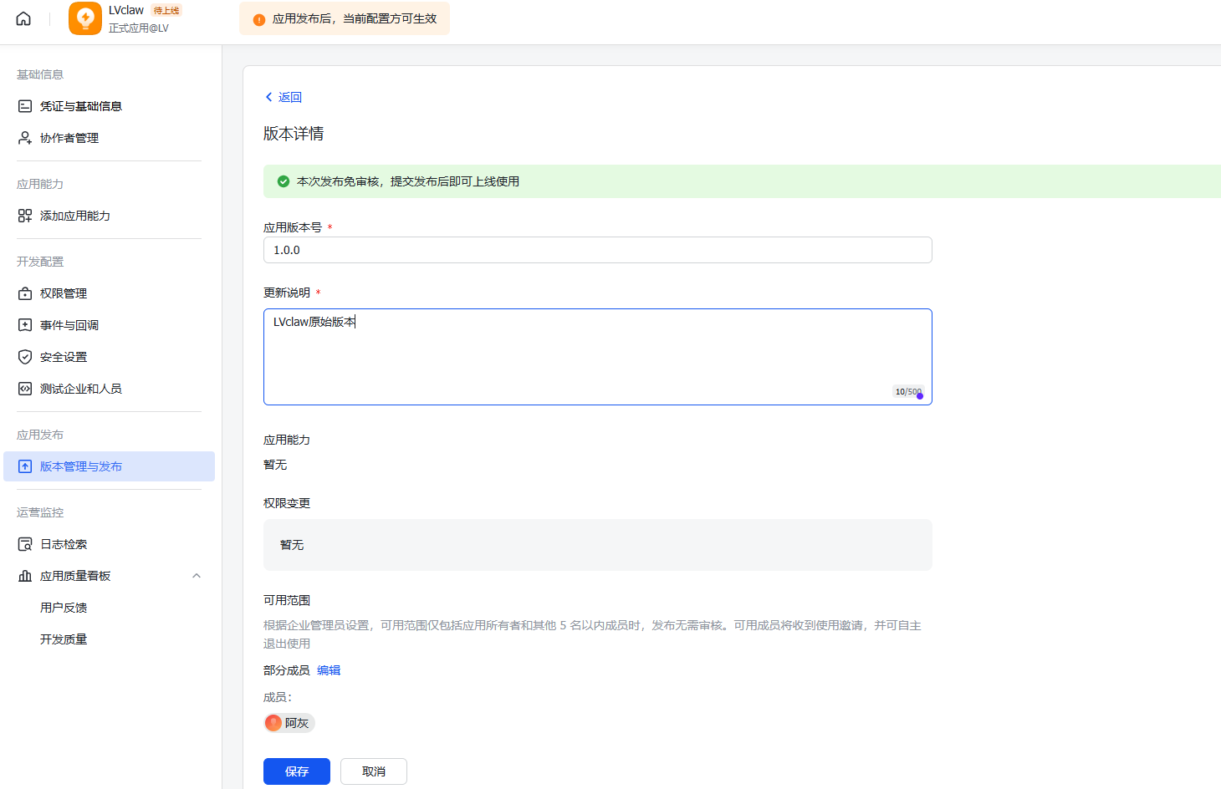
Task: Click 编辑 link next to 部分成员
Action: click(x=329, y=670)
